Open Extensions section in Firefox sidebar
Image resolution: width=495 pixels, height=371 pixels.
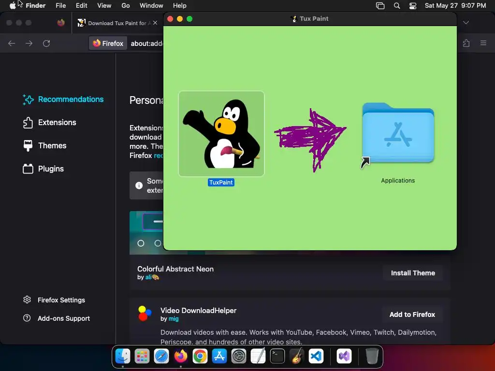click(x=50, y=122)
